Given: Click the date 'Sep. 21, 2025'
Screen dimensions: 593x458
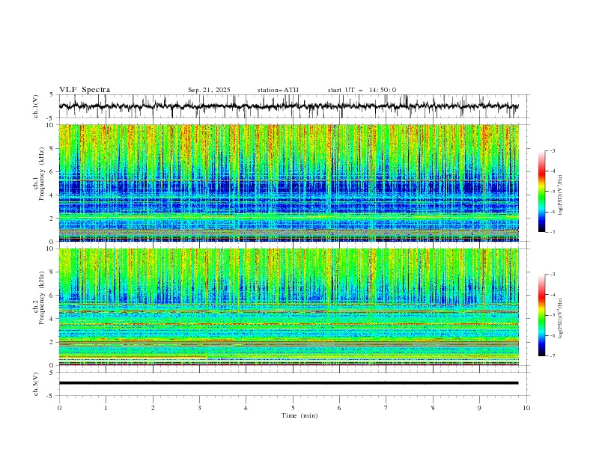Looking at the screenshot, I should [209, 90].
